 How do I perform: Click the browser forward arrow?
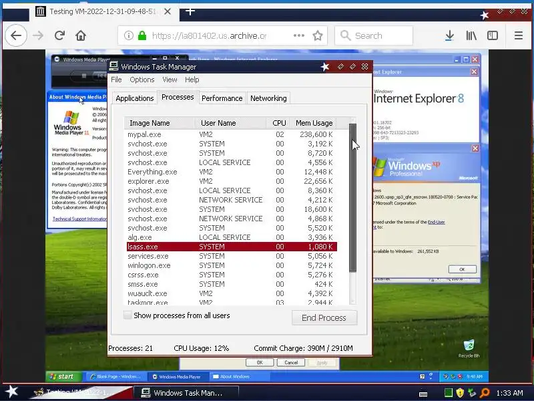[x=38, y=35]
